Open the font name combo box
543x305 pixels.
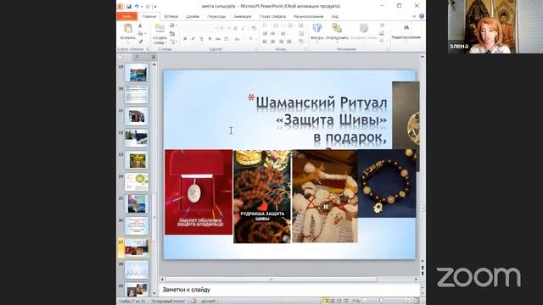tap(200, 28)
